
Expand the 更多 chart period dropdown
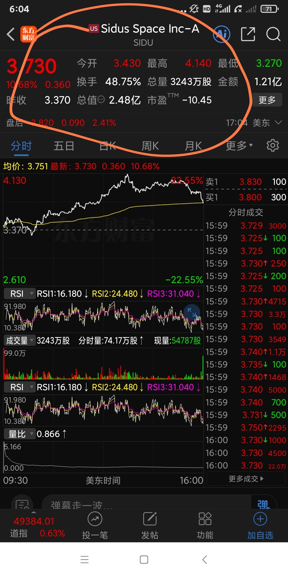coord(239,146)
